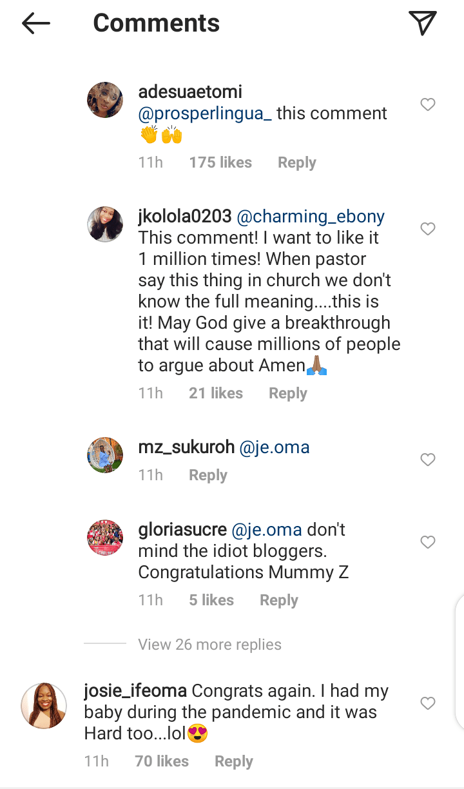464x789 pixels.
Task: Tap the back arrow icon
Action: (x=36, y=24)
